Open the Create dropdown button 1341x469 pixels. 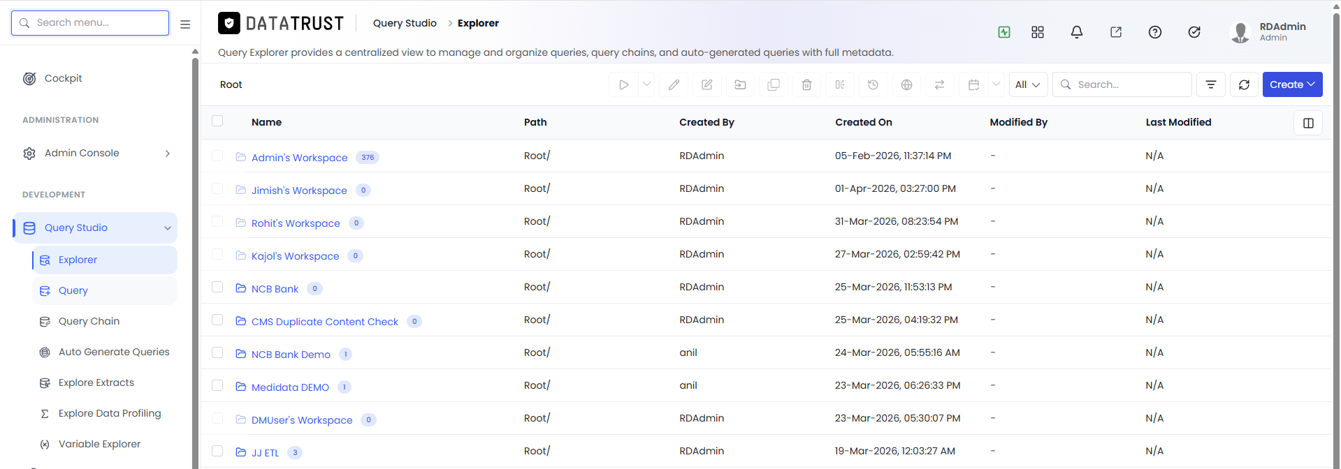coord(1292,84)
